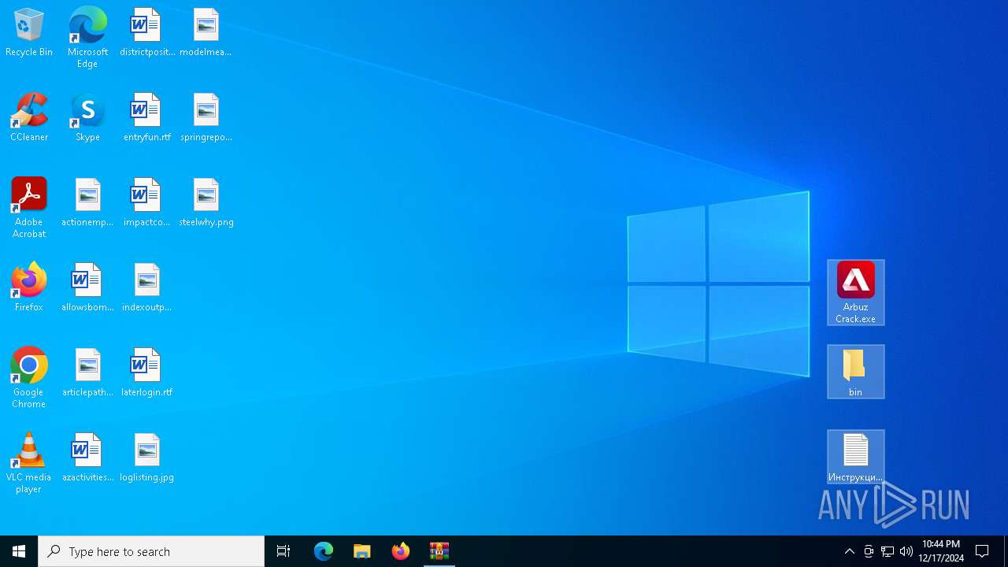Select the articlepath... image file

[87, 373]
